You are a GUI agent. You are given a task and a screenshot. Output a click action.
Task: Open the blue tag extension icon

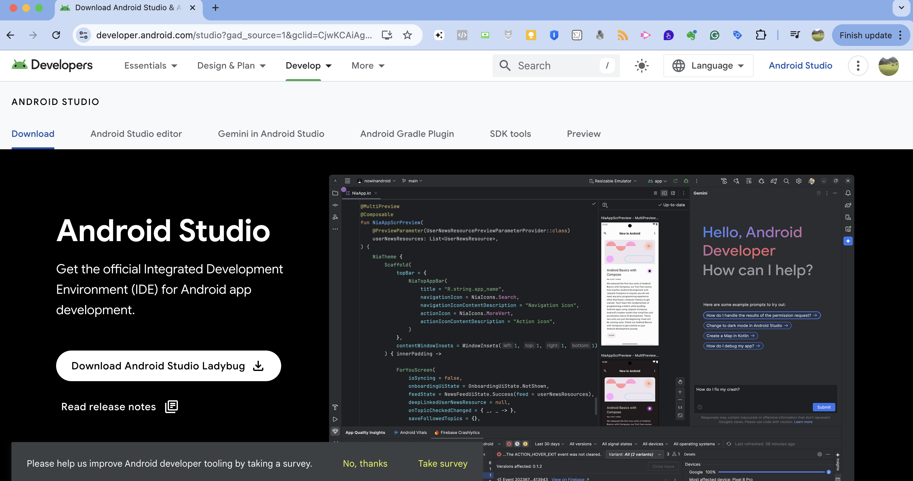pyautogui.click(x=738, y=35)
